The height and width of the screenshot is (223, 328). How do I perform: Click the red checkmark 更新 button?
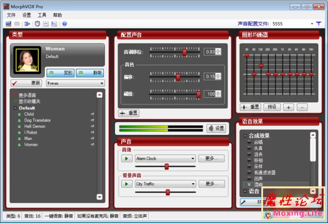[x=26, y=83]
